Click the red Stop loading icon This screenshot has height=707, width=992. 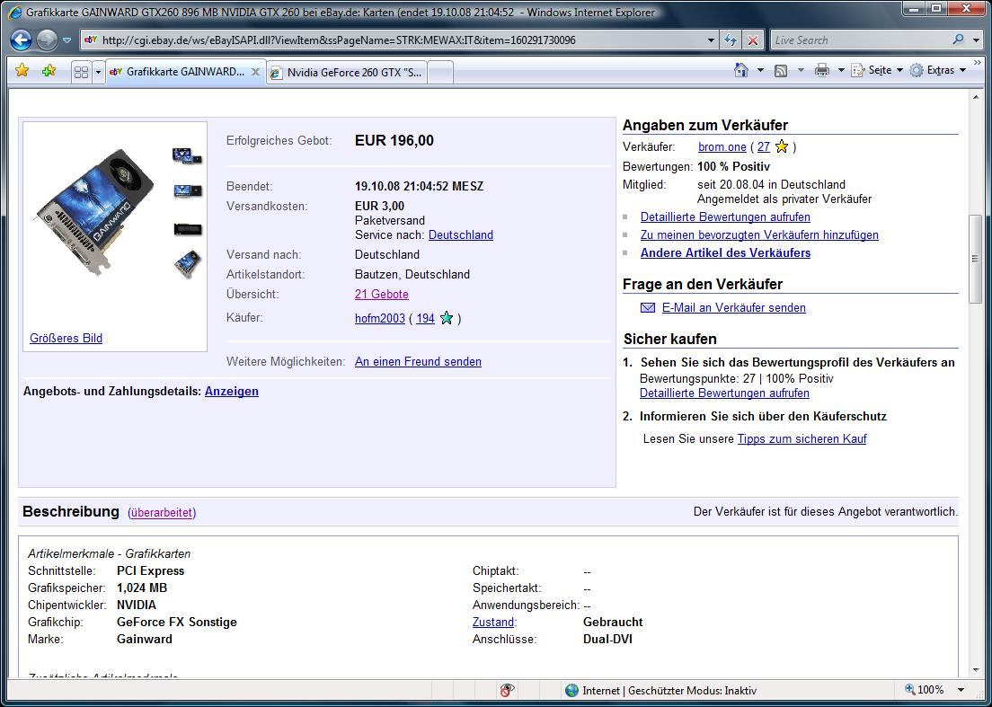click(752, 40)
